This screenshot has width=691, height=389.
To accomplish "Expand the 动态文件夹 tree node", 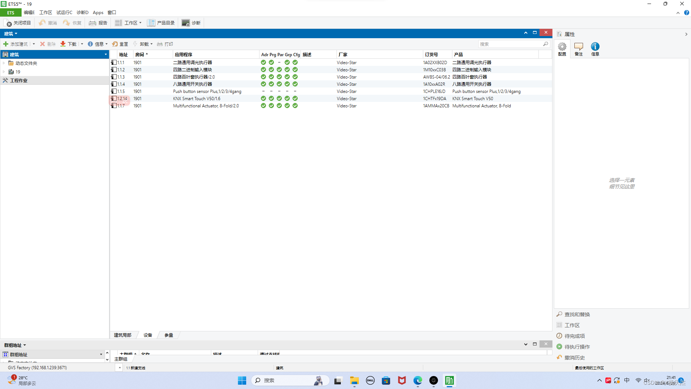I will [4, 63].
